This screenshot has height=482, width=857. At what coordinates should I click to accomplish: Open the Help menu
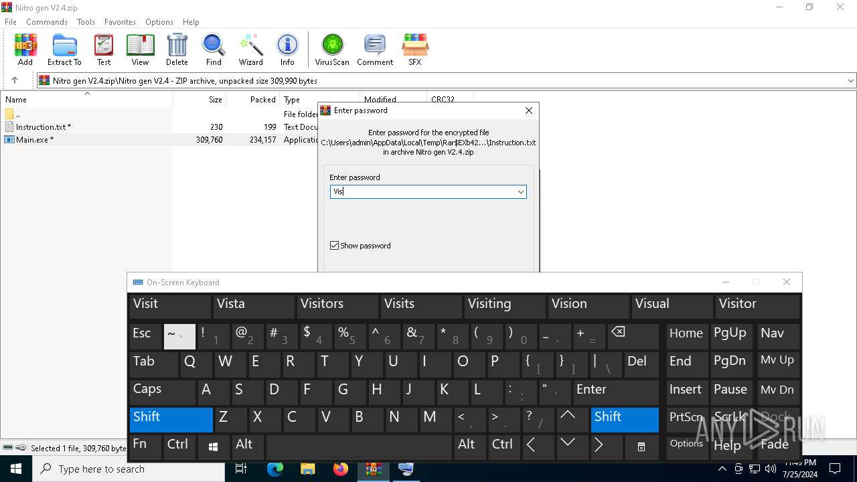click(191, 22)
